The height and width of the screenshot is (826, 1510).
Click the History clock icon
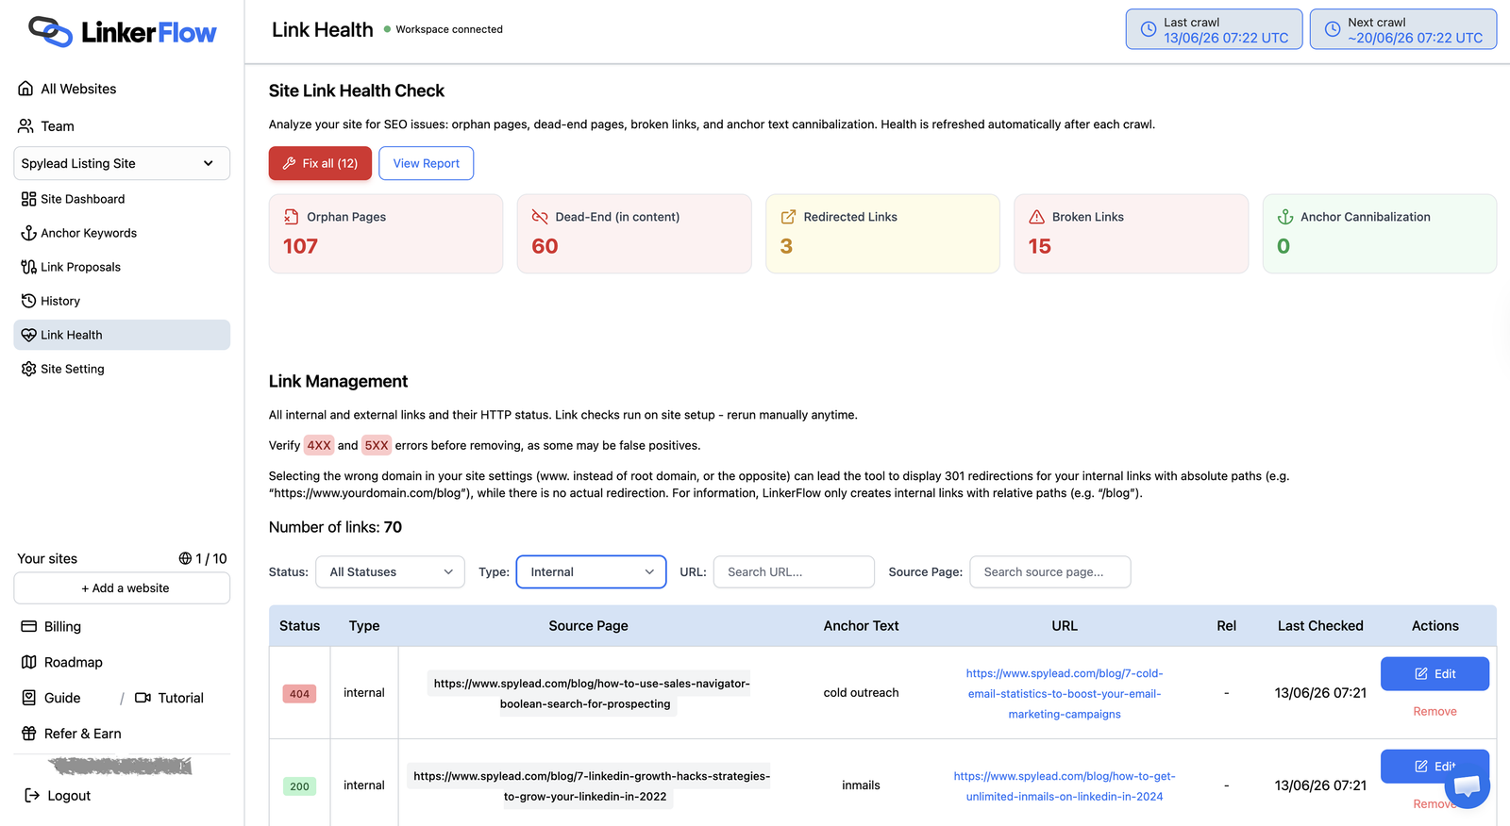click(28, 301)
